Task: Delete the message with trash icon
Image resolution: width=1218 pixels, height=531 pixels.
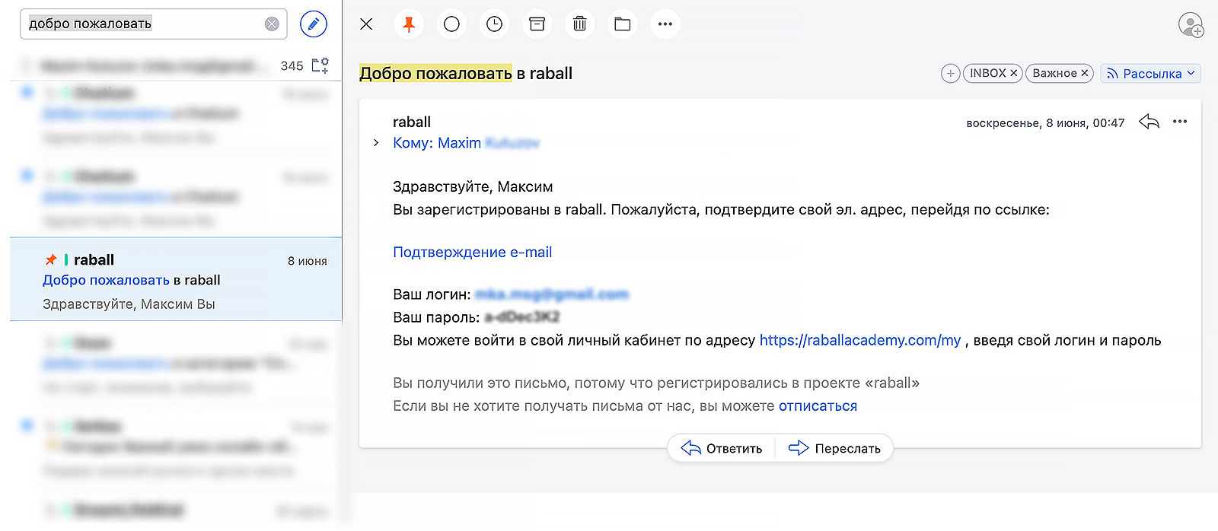Action: [x=579, y=24]
